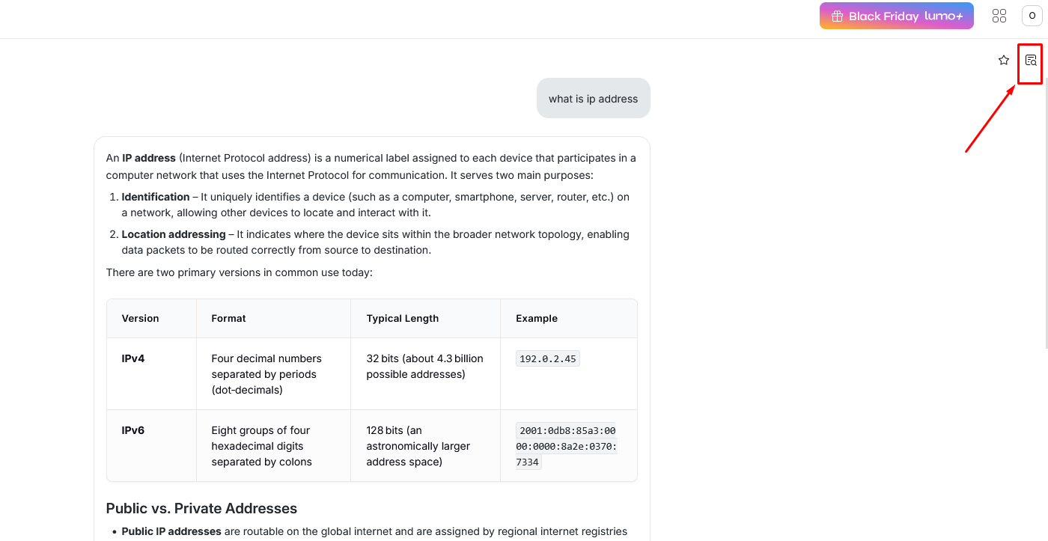Select the Version column header in the table
Image resolution: width=1048 pixels, height=541 pixels.
click(x=140, y=318)
